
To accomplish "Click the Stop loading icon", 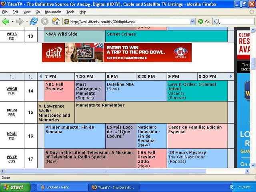I will (44, 21).
